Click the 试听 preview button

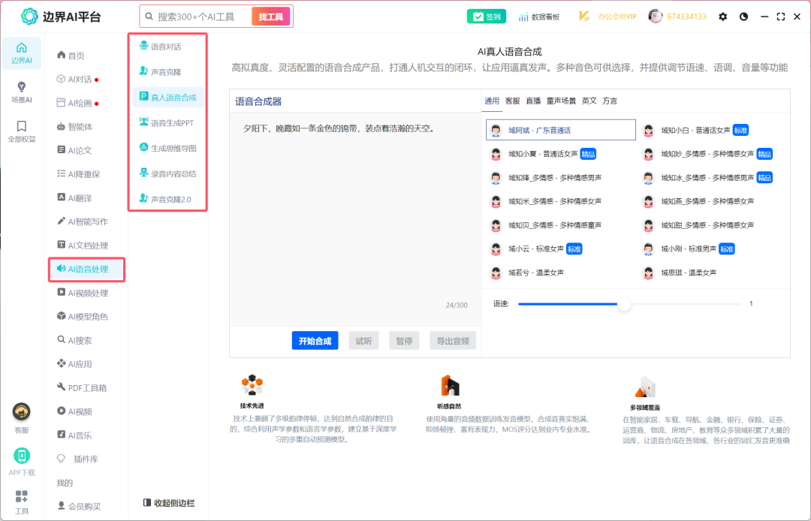click(x=363, y=341)
